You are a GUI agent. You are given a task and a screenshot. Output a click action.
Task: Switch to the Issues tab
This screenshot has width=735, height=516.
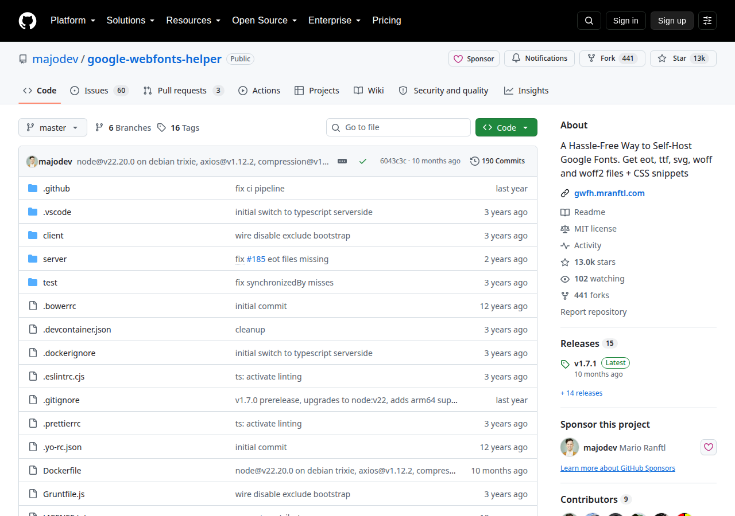[x=99, y=91]
